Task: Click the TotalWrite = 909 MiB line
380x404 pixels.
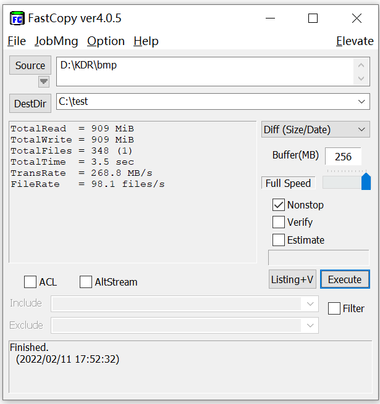Action: coord(72,139)
